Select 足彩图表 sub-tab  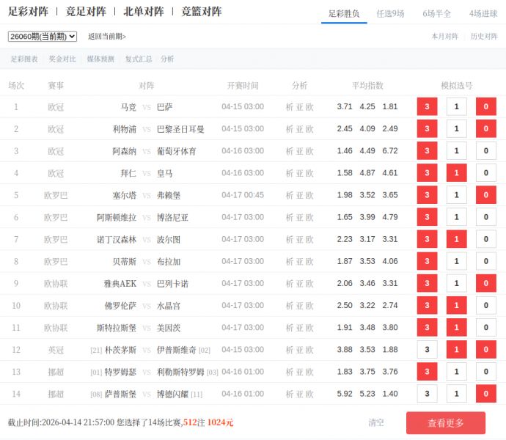24,59
